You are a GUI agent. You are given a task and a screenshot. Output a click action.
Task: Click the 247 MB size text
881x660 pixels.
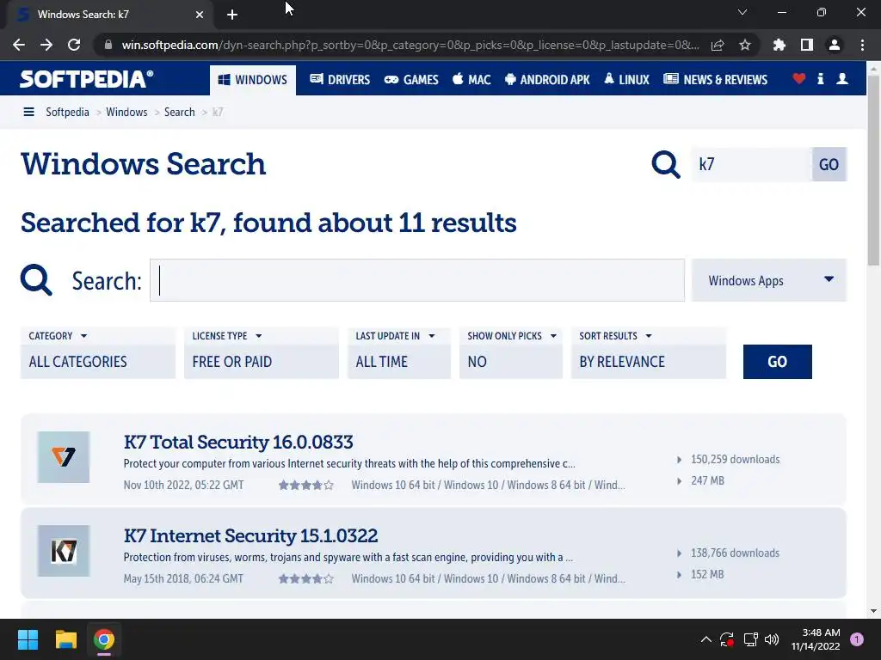pyautogui.click(x=707, y=480)
